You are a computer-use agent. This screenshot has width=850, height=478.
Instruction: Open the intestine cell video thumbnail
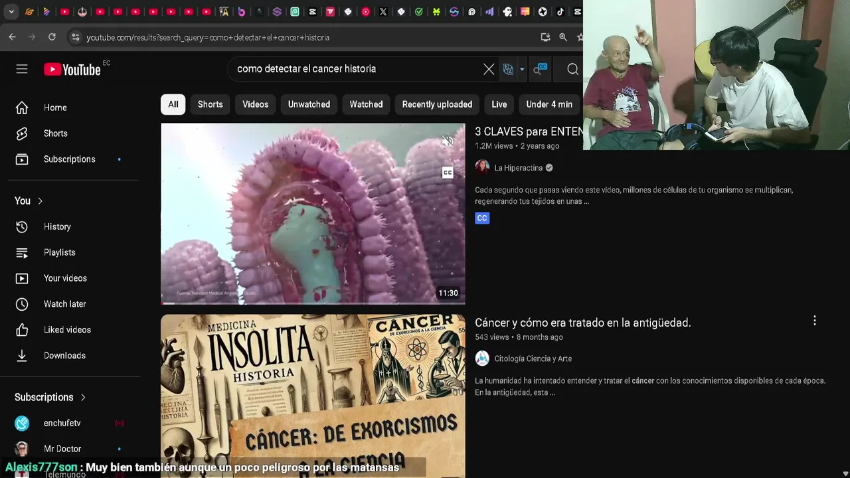[313, 214]
